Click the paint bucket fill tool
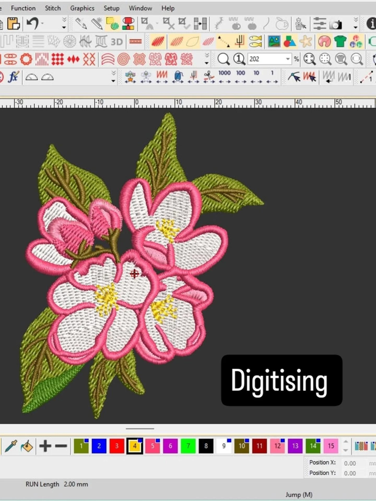 pyautogui.click(x=26, y=446)
